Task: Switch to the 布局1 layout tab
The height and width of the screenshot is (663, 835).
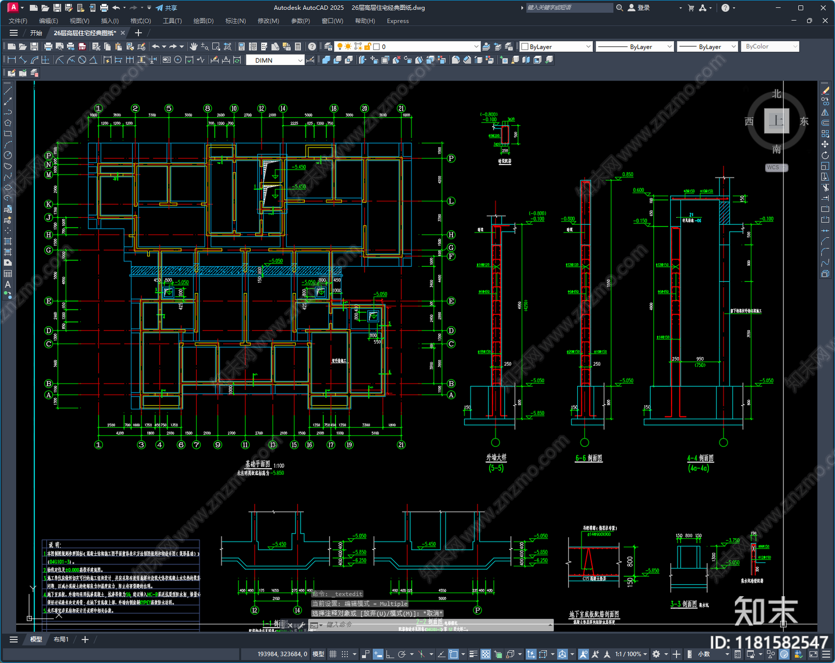Action: 61,639
